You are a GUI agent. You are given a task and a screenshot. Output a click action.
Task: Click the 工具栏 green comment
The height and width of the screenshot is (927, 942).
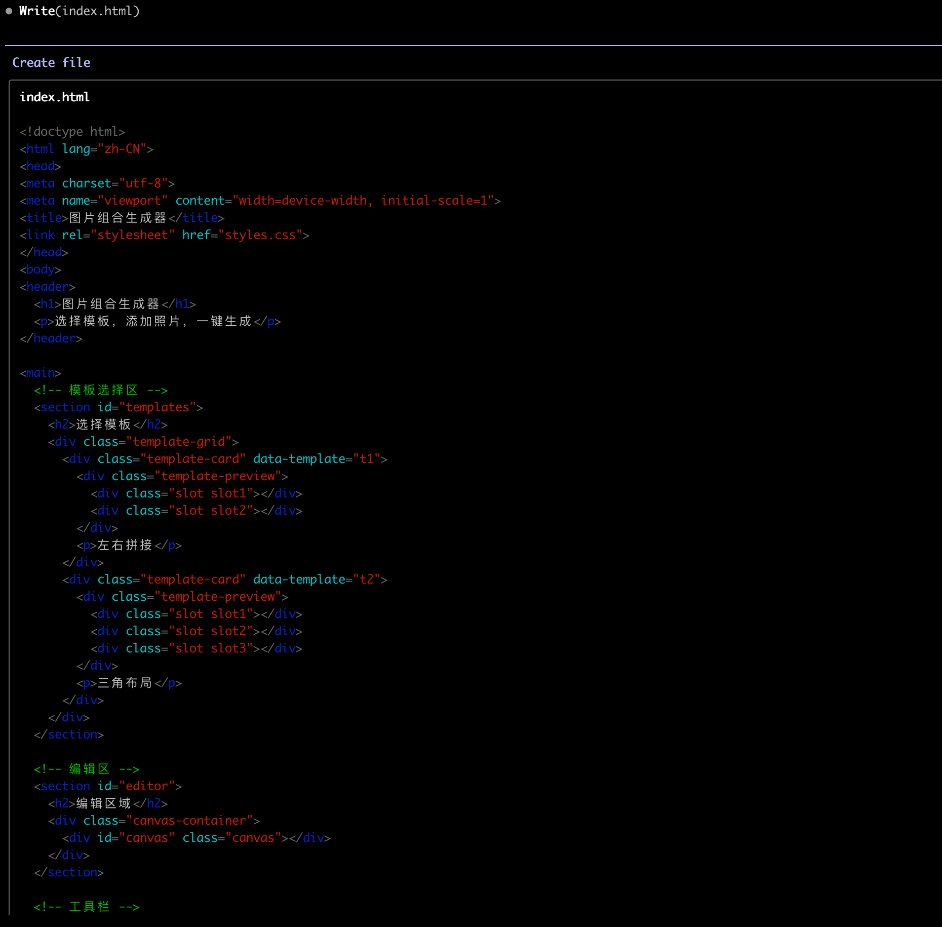click(86, 907)
